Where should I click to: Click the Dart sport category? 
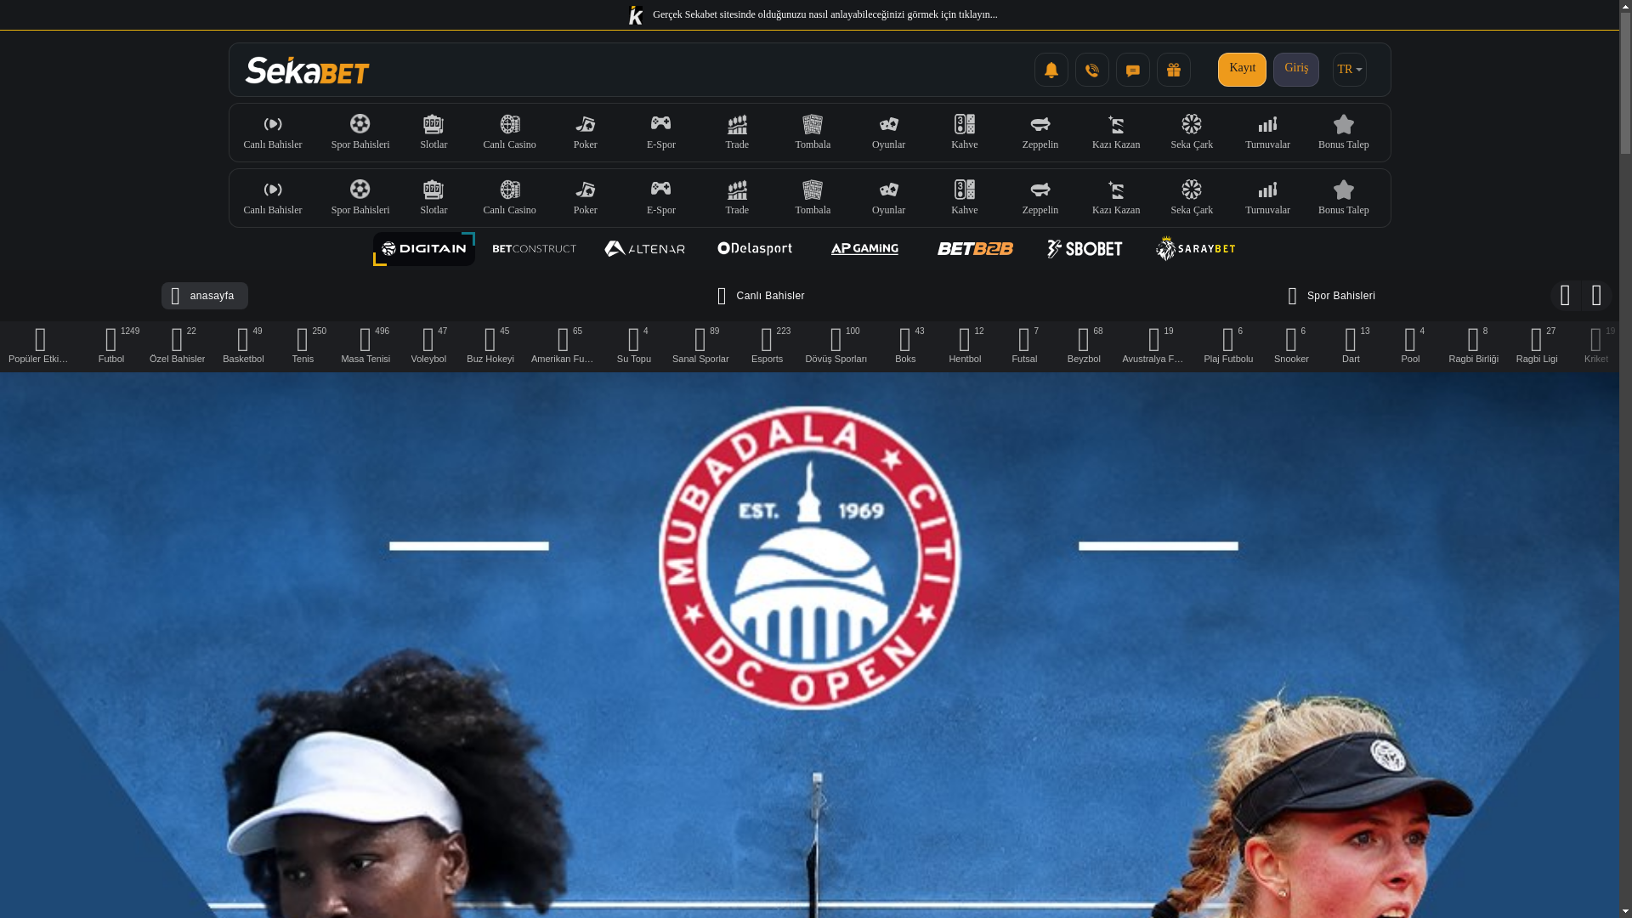(x=1351, y=346)
